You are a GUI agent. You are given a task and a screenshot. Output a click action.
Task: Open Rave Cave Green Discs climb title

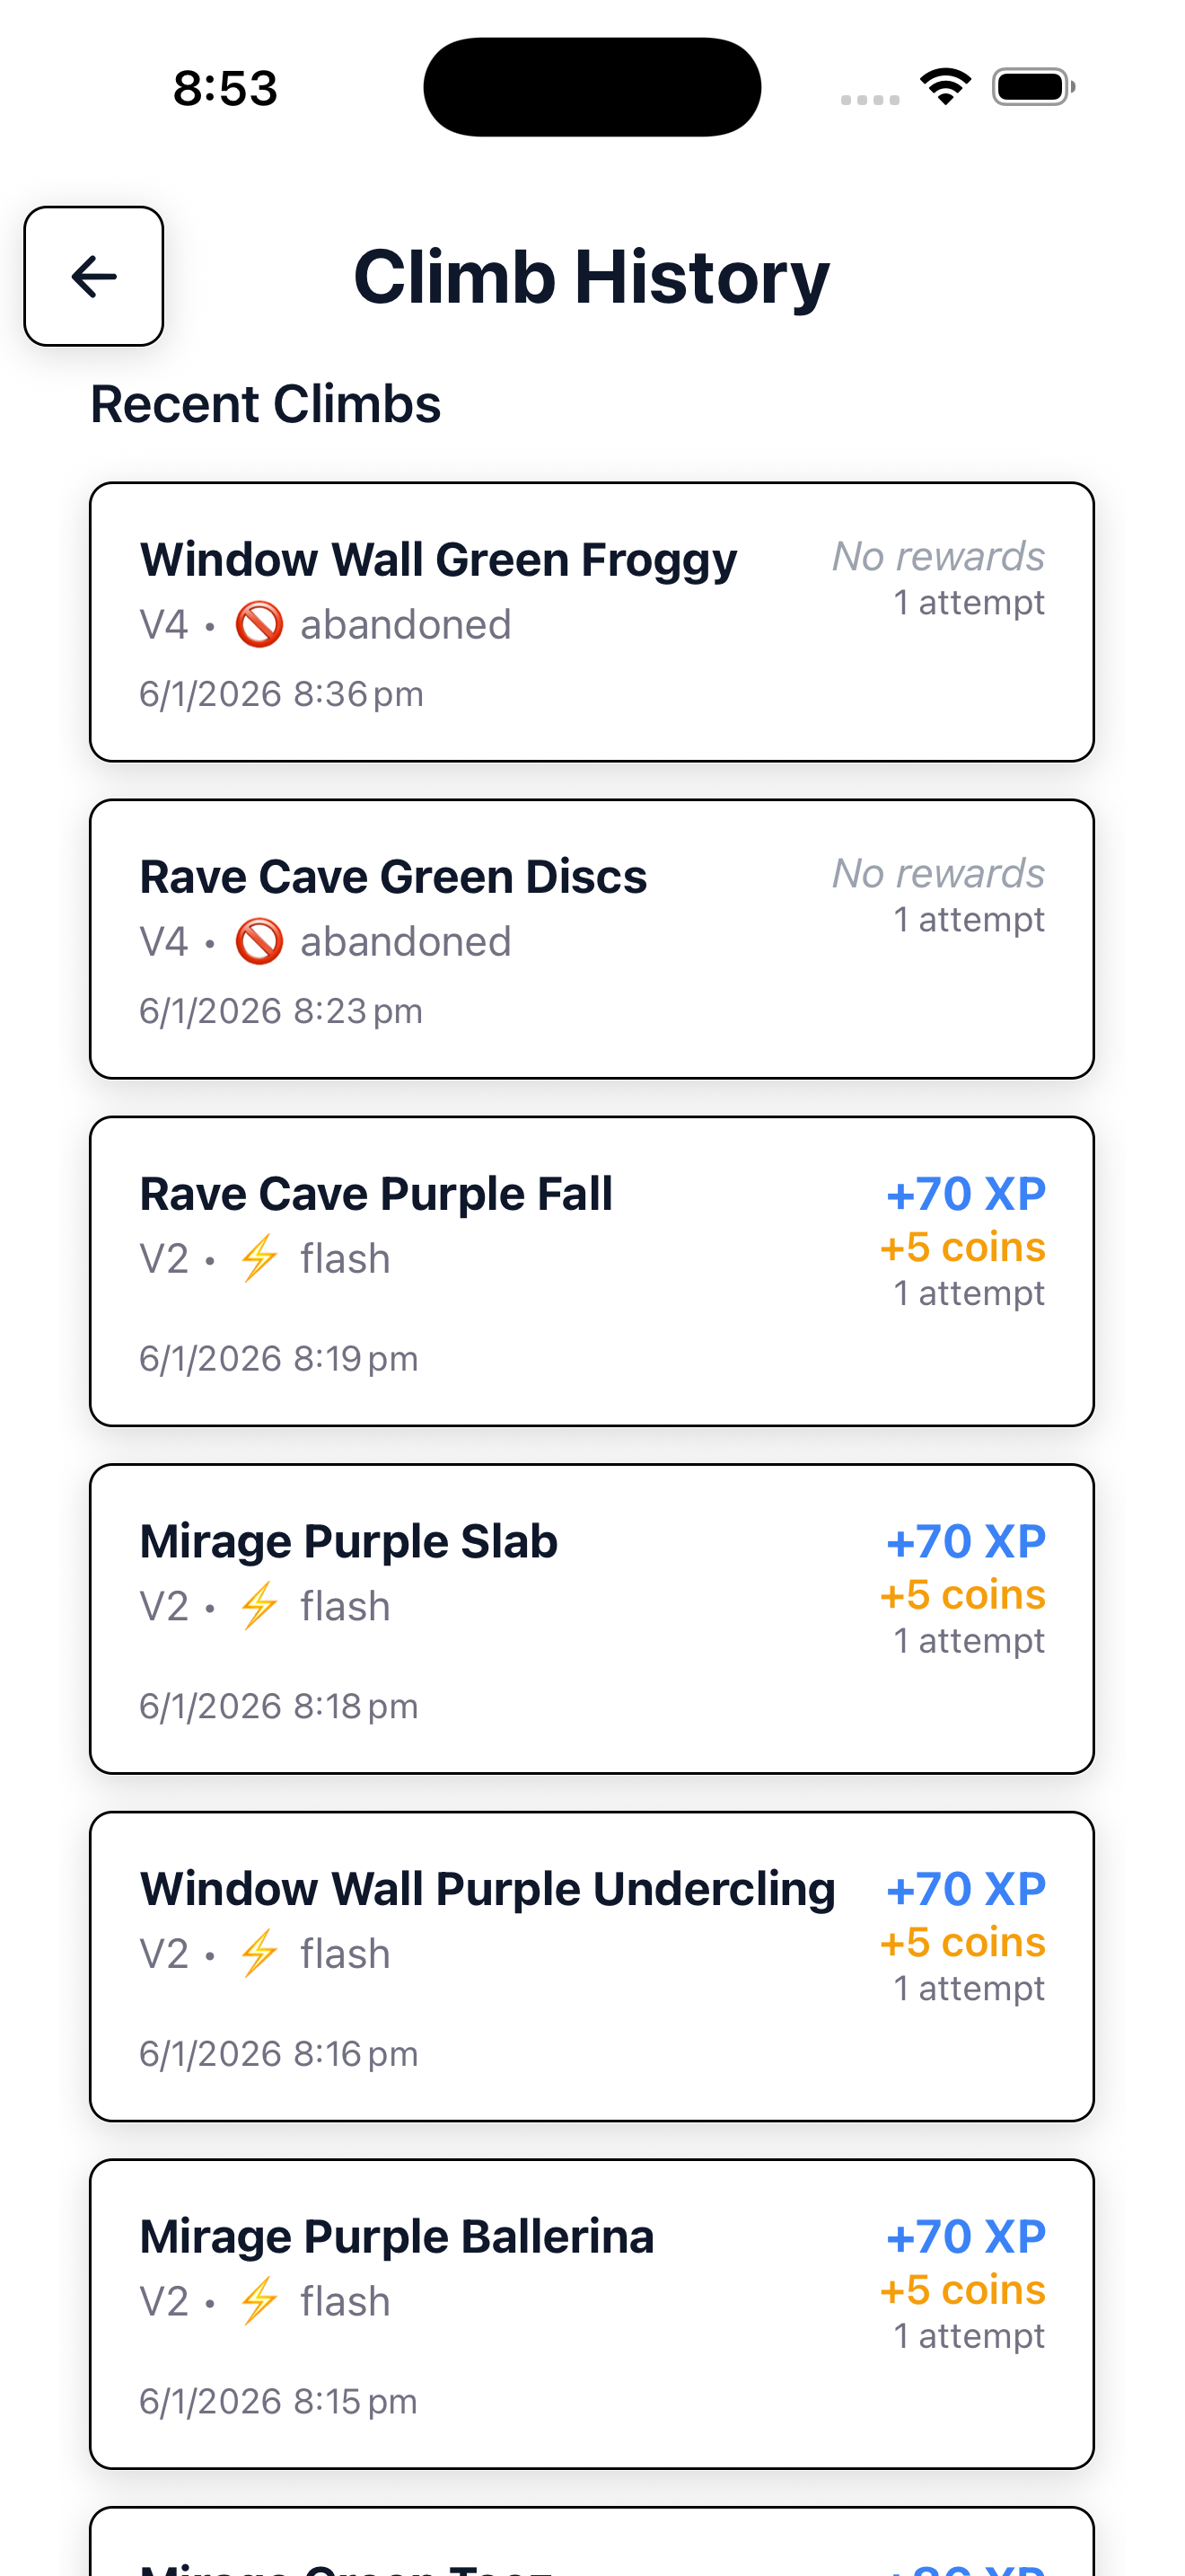click(392, 877)
